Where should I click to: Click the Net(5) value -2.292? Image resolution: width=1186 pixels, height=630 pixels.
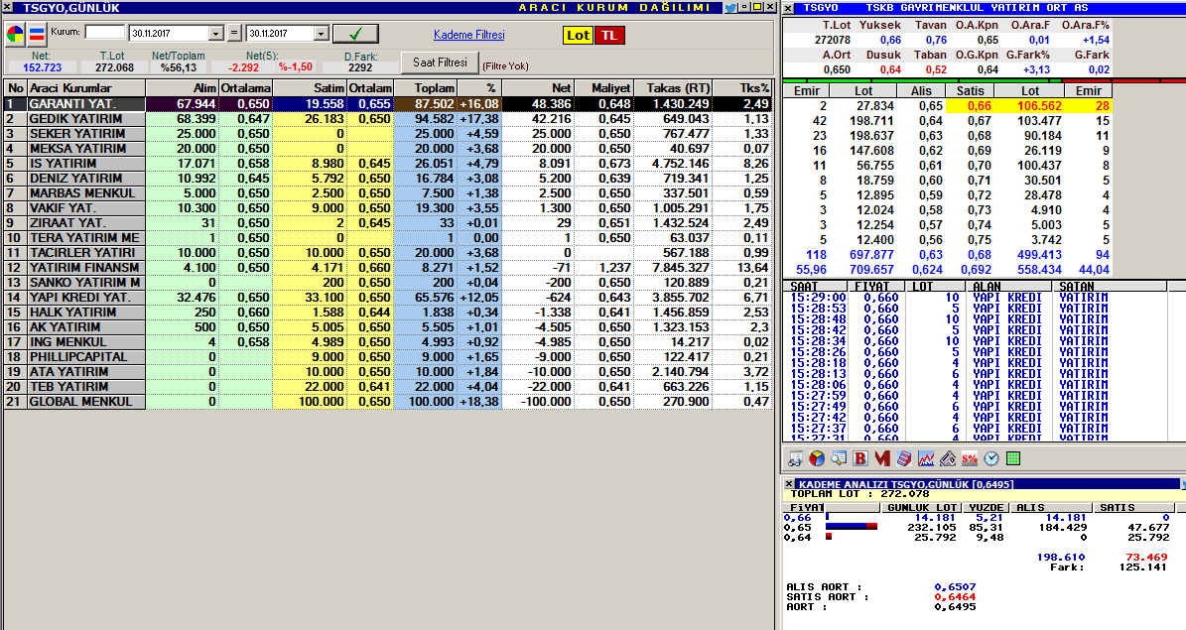tap(243, 67)
